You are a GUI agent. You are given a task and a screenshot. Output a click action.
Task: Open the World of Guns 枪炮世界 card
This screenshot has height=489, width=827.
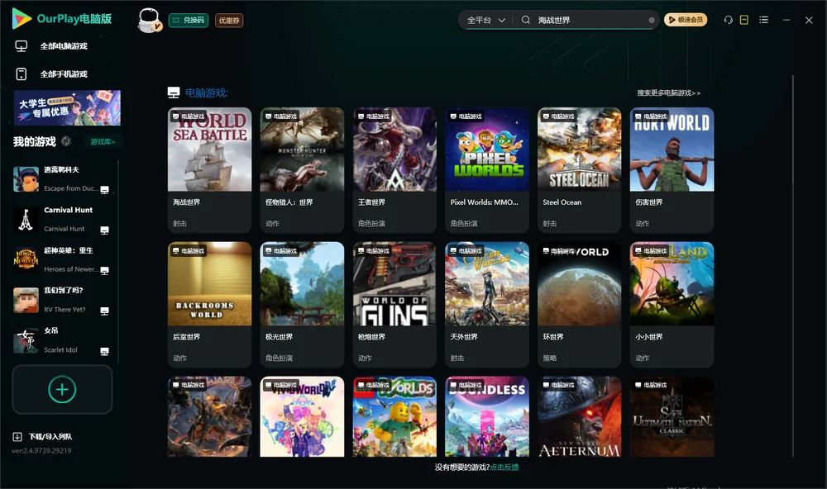pos(394,304)
